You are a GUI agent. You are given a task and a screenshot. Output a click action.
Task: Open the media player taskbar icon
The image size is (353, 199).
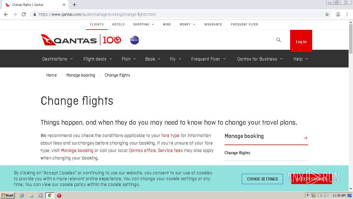[41, 195]
